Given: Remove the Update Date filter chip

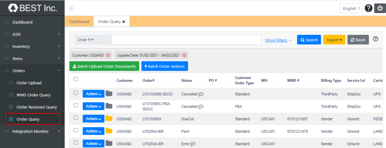Looking at the screenshot, I should click(x=184, y=55).
